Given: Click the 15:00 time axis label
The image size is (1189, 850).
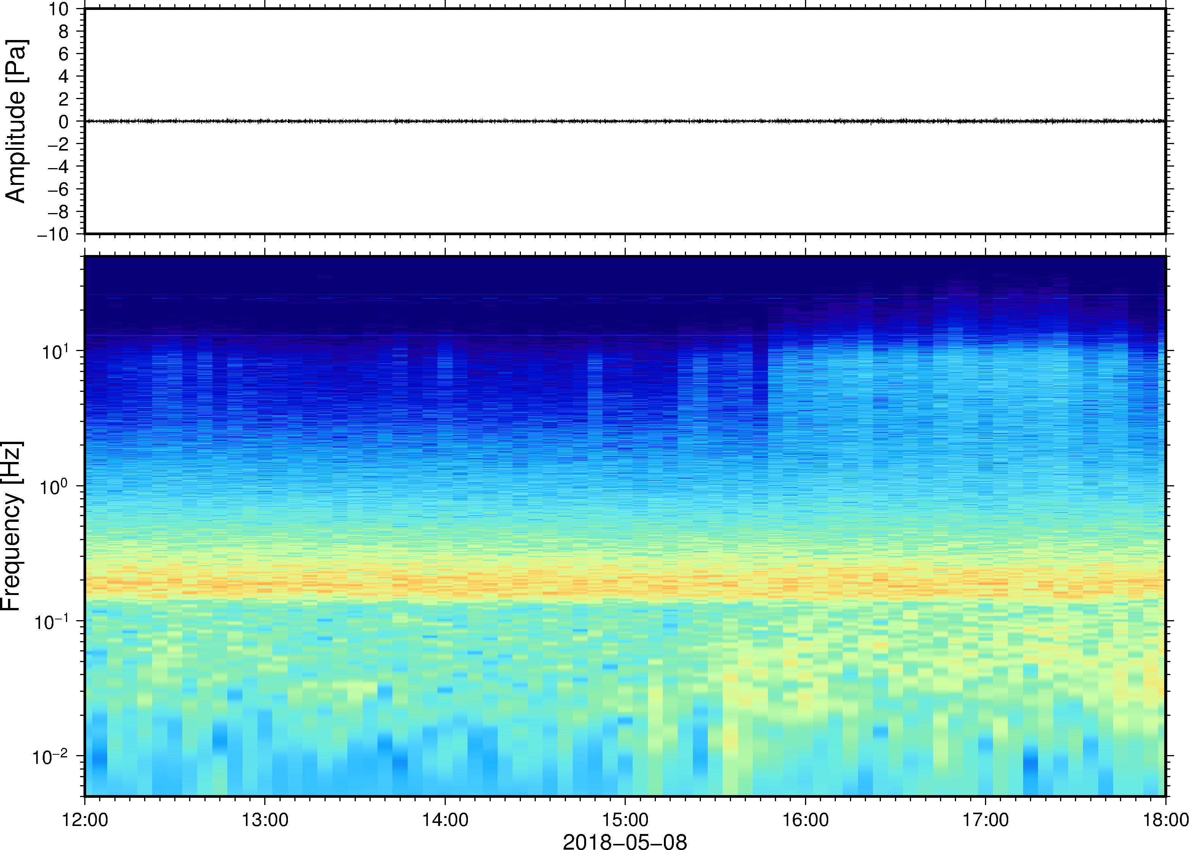Looking at the screenshot, I should click(x=625, y=820).
